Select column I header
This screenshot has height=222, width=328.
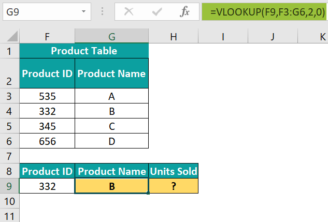(223, 36)
